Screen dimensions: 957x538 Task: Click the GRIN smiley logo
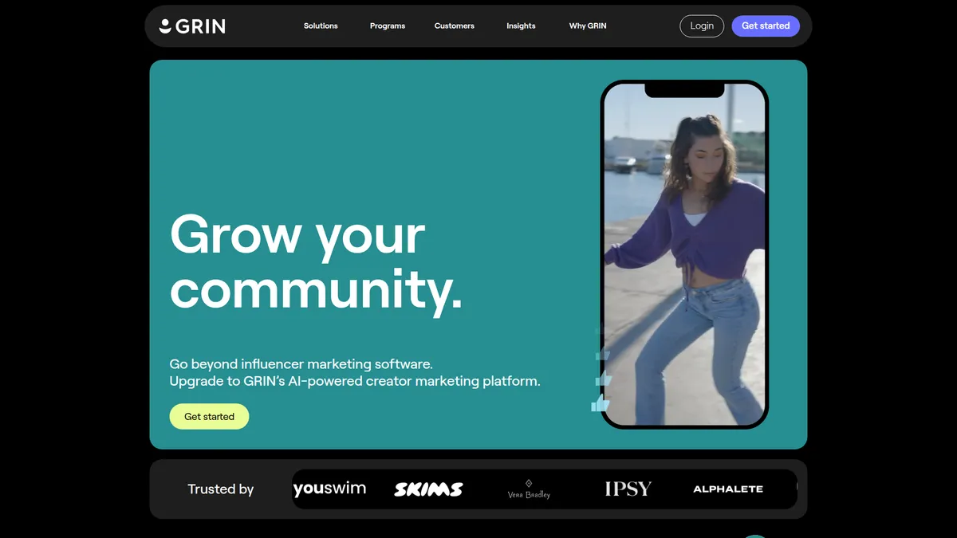point(192,26)
